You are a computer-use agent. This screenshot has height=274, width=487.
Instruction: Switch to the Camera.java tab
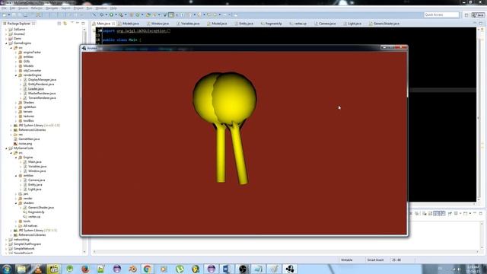325,24
